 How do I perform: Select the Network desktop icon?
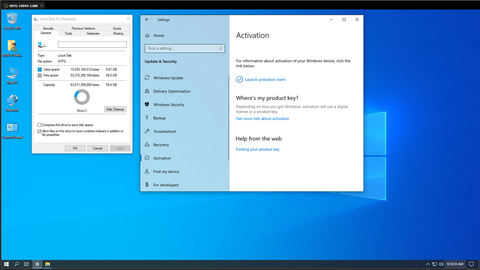pos(12,103)
